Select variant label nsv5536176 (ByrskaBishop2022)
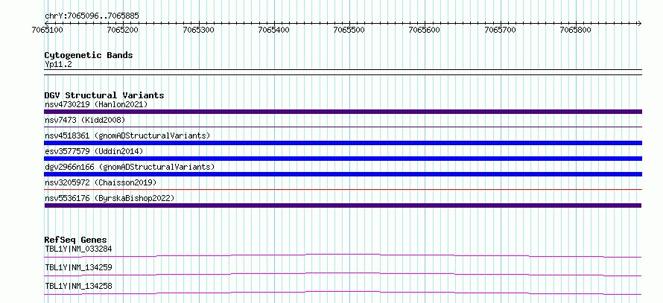 tap(110, 198)
